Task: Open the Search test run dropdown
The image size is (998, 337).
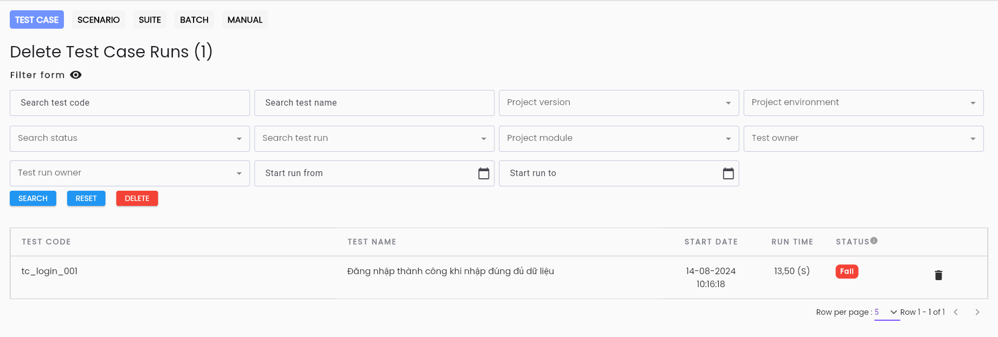Action: click(x=375, y=139)
